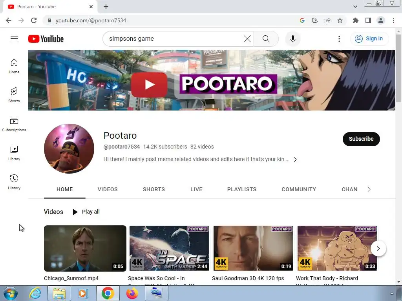The height and width of the screenshot is (301, 402).
Task: Open History in the sidebar
Action: coord(14,182)
